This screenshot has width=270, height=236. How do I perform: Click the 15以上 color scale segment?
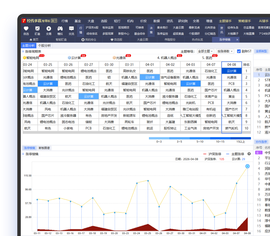tap(241, 138)
